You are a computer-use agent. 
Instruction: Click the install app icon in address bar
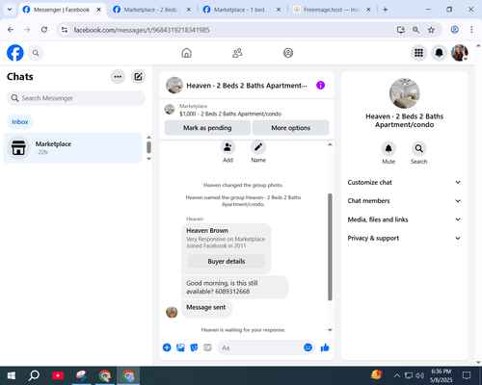[400, 30]
